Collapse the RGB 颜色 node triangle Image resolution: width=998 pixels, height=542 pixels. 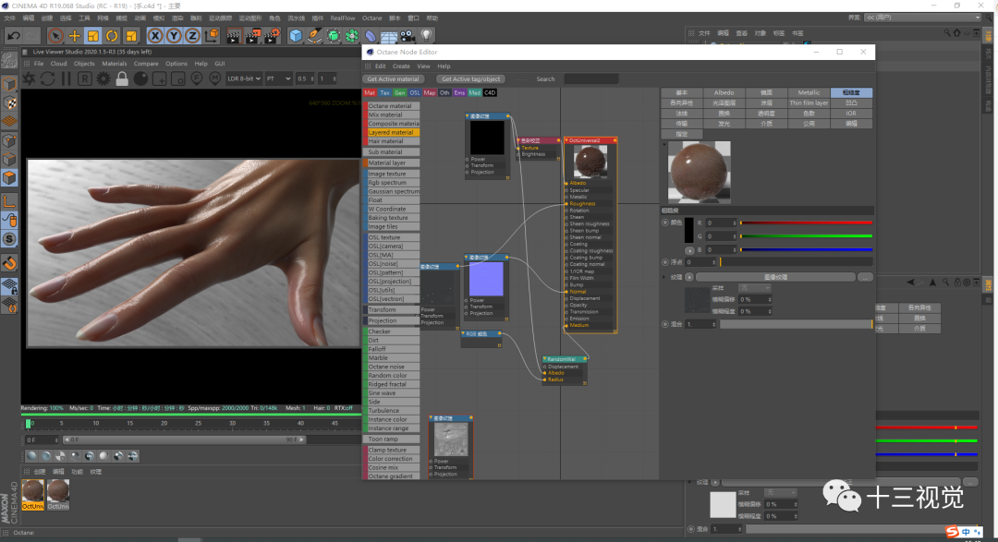[463, 333]
